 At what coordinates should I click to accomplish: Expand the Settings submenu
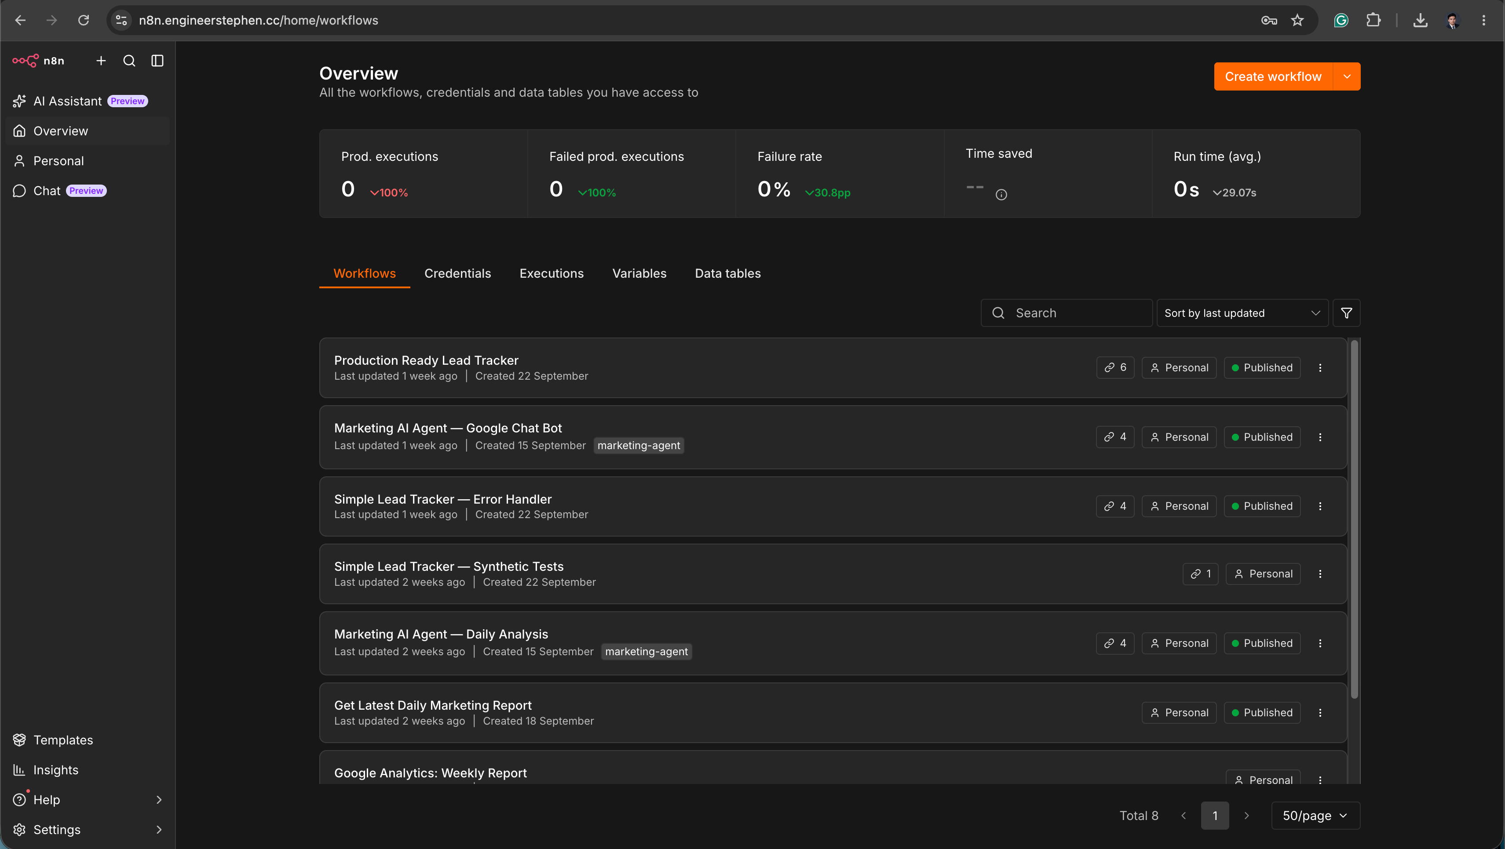pyautogui.click(x=159, y=830)
